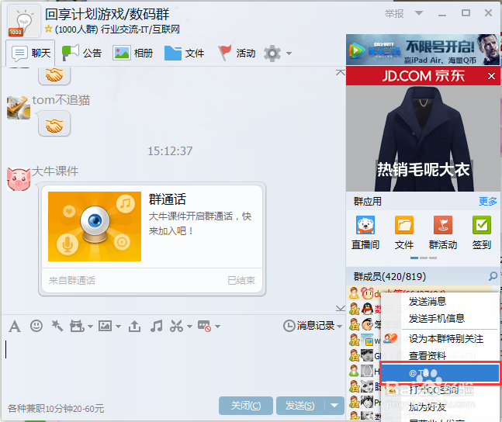This screenshot has height=422, width=502.
Task: Switch to the 公告 tab
Action: coord(81,54)
